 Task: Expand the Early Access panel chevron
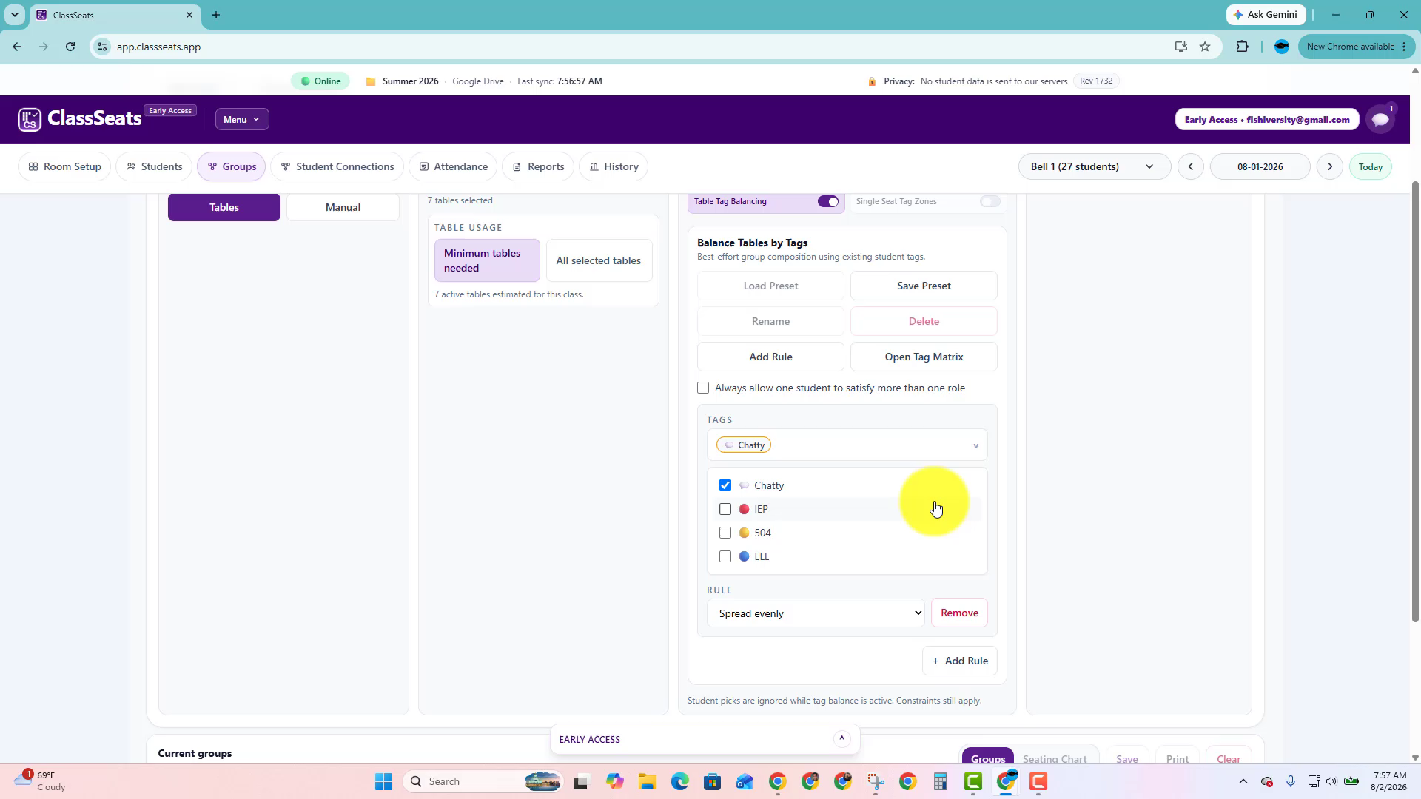click(x=841, y=739)
